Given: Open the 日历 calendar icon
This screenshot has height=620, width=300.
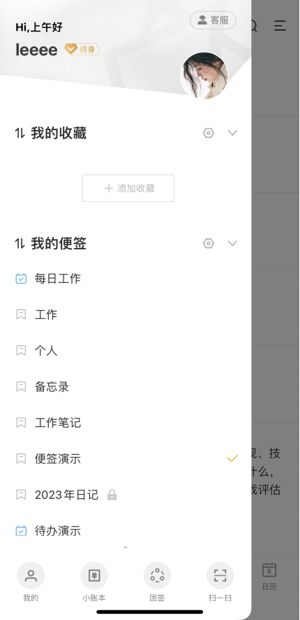Looking at the screenshot, I should point(269,576).
